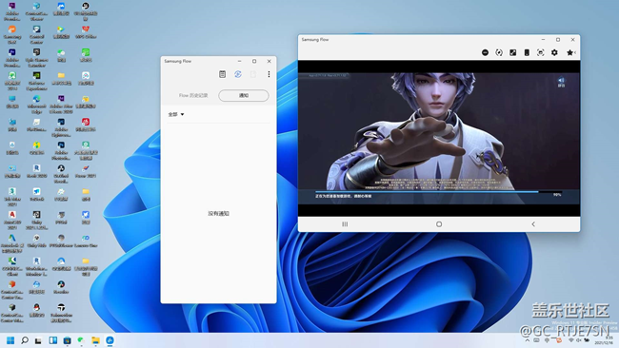
Task: Open Smart View sync icon
Action: coord(238,74)
